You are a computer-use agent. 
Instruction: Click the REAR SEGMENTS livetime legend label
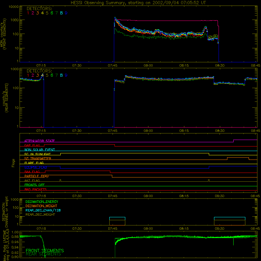click(x=43, y=254)
